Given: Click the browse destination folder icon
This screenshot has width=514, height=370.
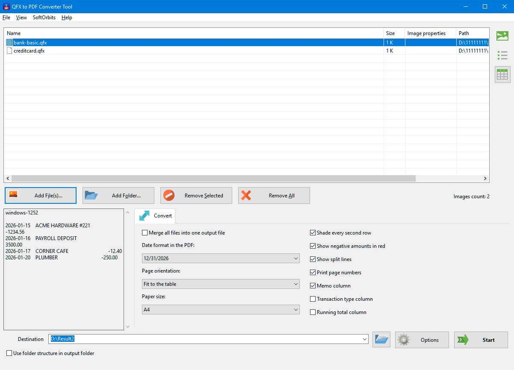Looking at the screenshot, I should [381, 340].
